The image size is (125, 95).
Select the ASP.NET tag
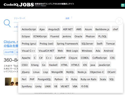(x=68, y=29)
